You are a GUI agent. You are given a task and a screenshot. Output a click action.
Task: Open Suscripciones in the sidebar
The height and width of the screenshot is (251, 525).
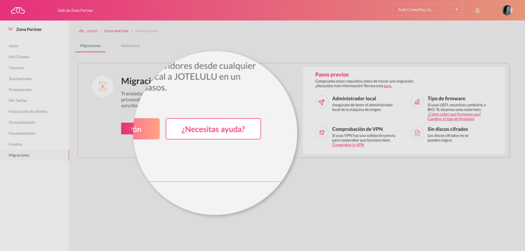pyautogui.click(x=20, y=79)
